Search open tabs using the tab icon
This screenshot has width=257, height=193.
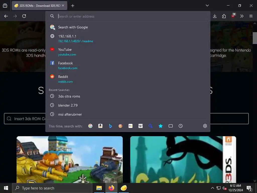tap(171, 126)
